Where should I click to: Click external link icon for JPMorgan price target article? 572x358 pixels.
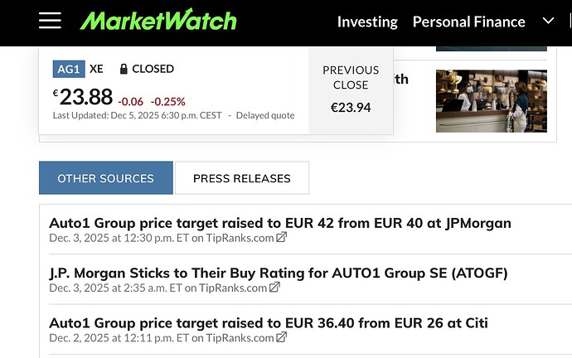(x=282, y=239)
